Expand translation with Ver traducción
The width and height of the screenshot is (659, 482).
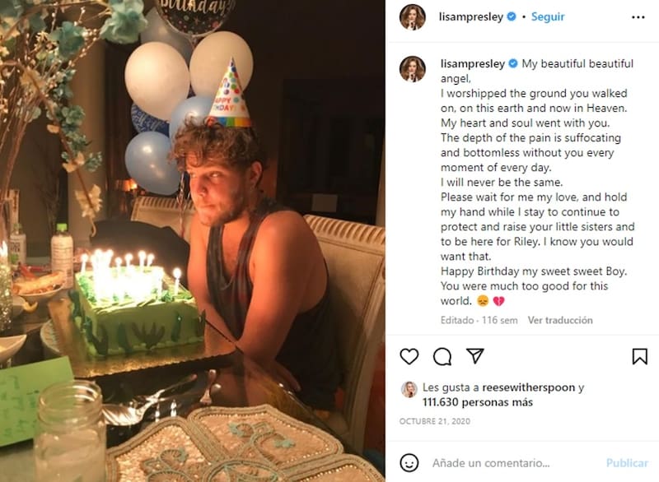[x=560, y=320]
